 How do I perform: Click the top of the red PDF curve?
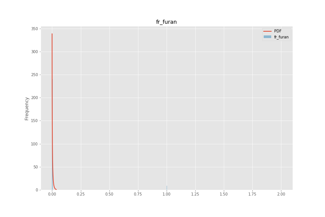[52, 34]
